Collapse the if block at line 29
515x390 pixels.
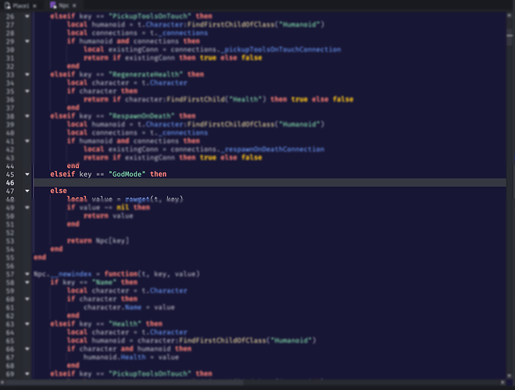point(27,41)
